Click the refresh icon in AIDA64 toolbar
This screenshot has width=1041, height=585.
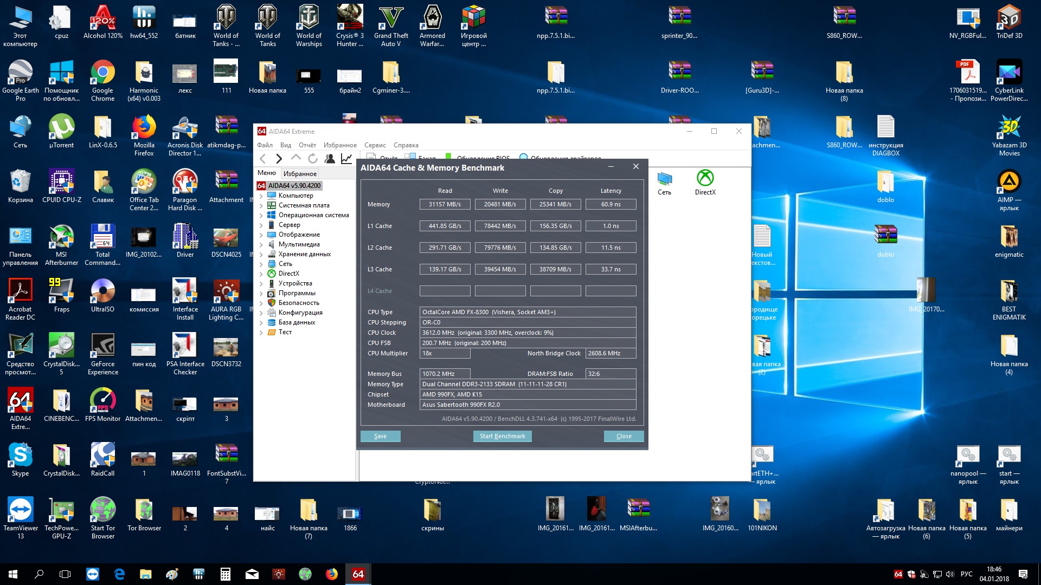tap(313, 159)
